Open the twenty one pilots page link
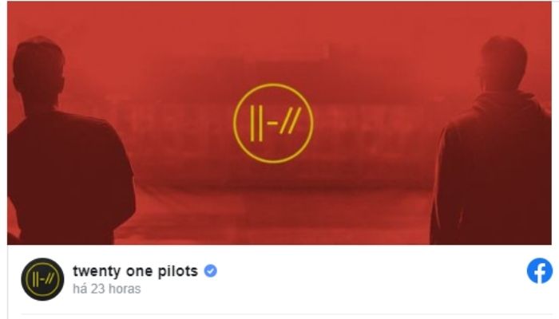The width and height of the screenshot is (559, 319). coord(135,271)
